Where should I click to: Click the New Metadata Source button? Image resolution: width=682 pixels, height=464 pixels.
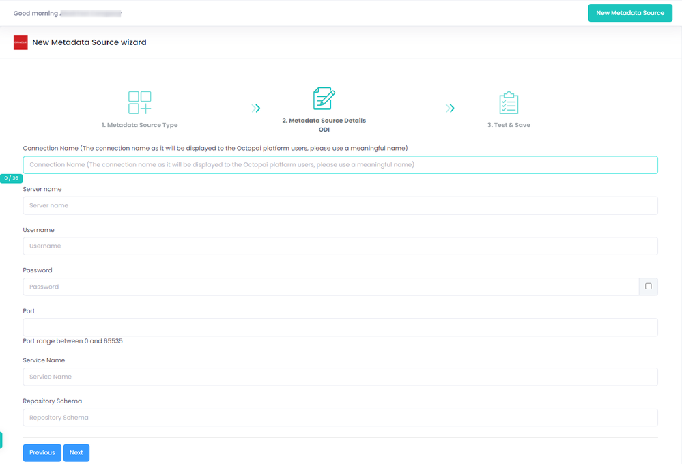pyautogui.click(x=630, y=13)
